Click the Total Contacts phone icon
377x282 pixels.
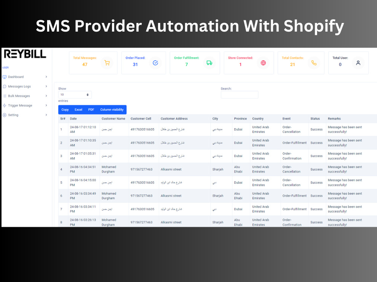tap(314, 63)
